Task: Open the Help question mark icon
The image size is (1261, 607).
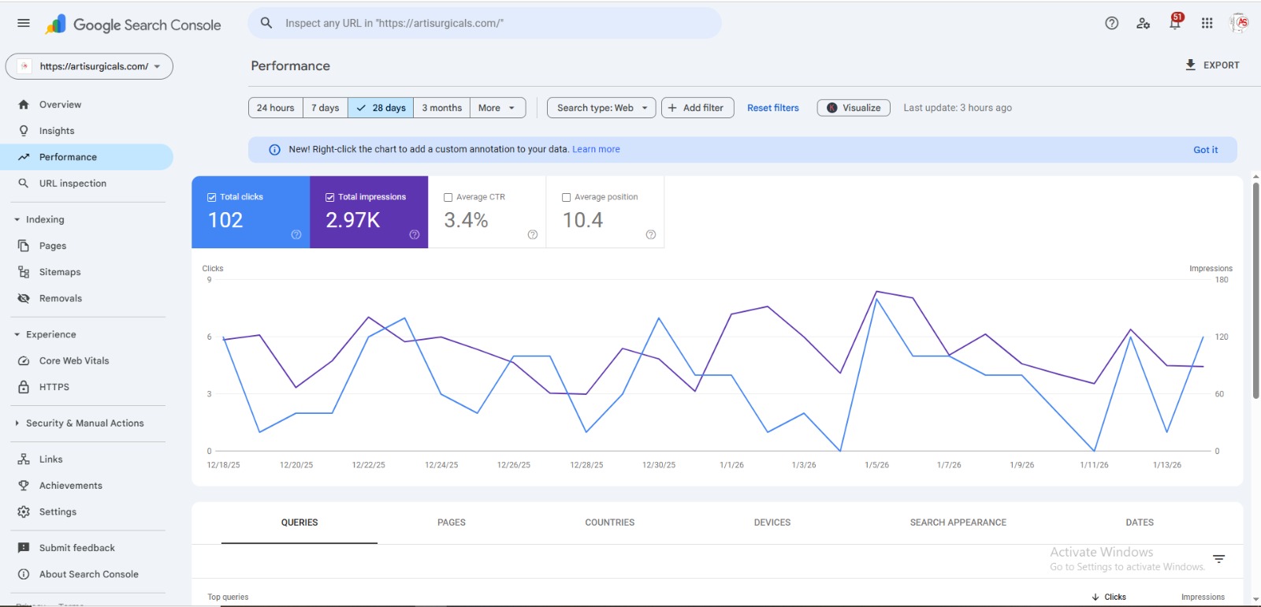Action: [1111, 23]
